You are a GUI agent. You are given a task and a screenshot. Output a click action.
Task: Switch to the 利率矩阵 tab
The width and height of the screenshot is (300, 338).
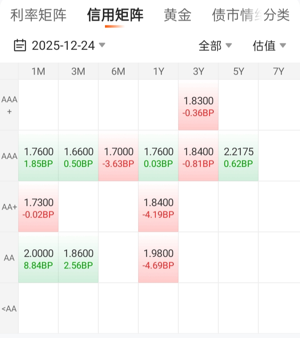[38, 15]
